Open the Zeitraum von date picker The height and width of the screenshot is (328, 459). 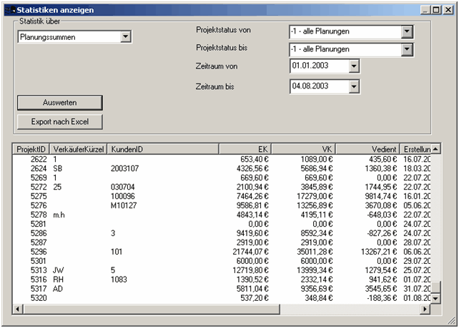pyautogui.click(x=353, y=66)
